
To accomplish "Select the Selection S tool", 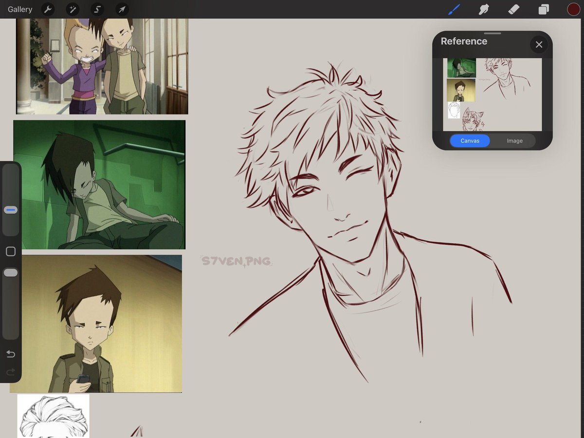I will pos(97,9).
